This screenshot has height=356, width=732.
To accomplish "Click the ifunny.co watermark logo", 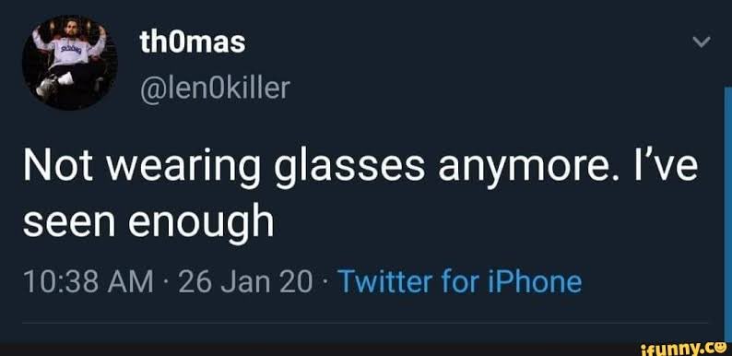I will click(684, 349).
